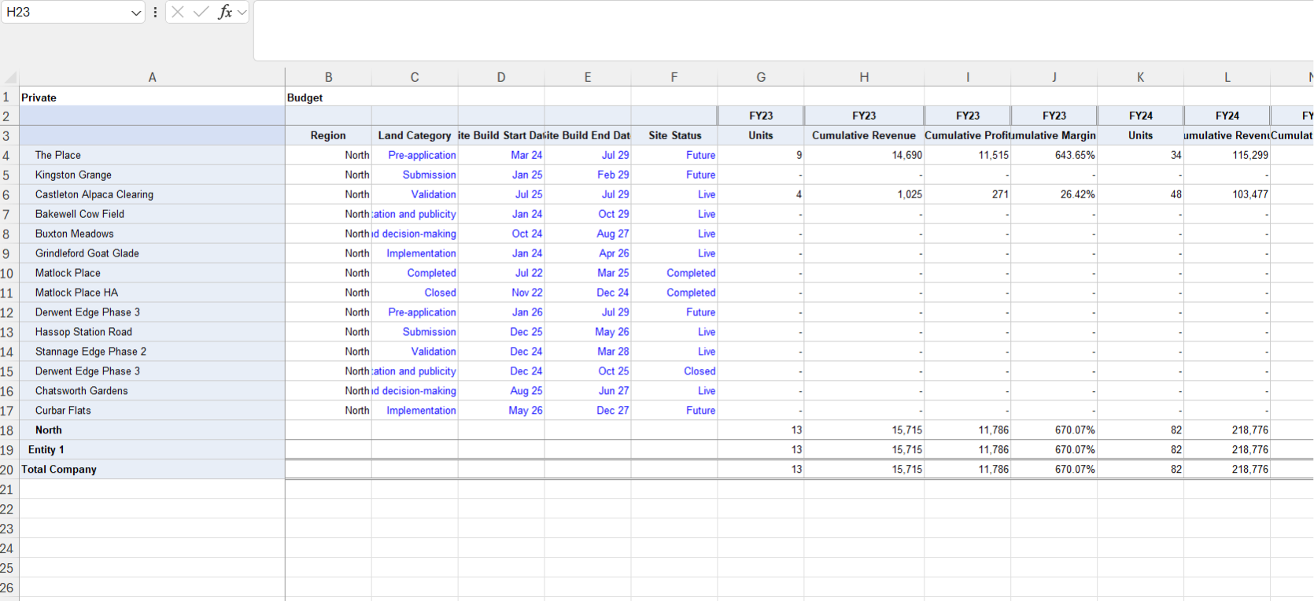1314x601 pixels.
Task: Select the "Private" cell in row 1
Action: coord(152,97)
